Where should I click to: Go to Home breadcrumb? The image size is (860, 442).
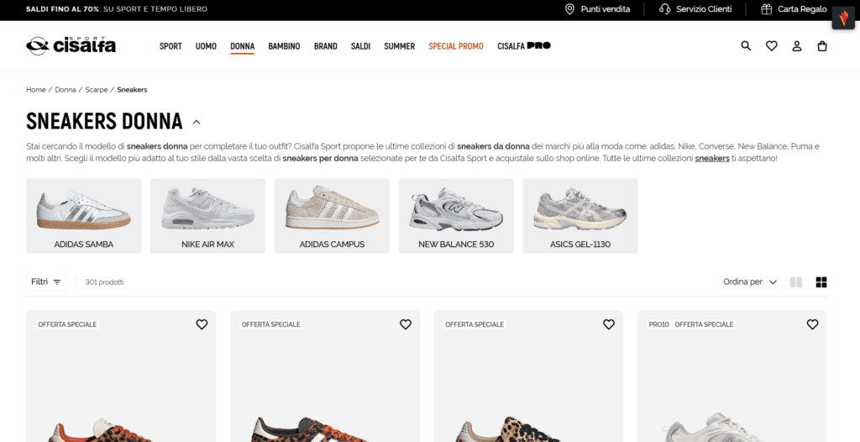(x=35, y=90)
